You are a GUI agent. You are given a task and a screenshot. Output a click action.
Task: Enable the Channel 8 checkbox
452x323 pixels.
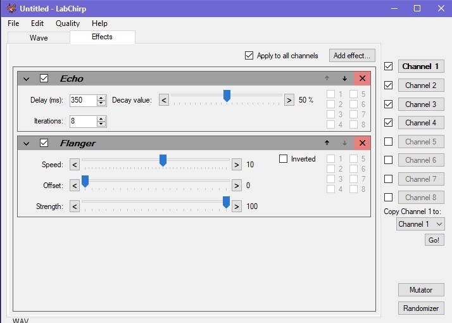click(x=388, y=197)
